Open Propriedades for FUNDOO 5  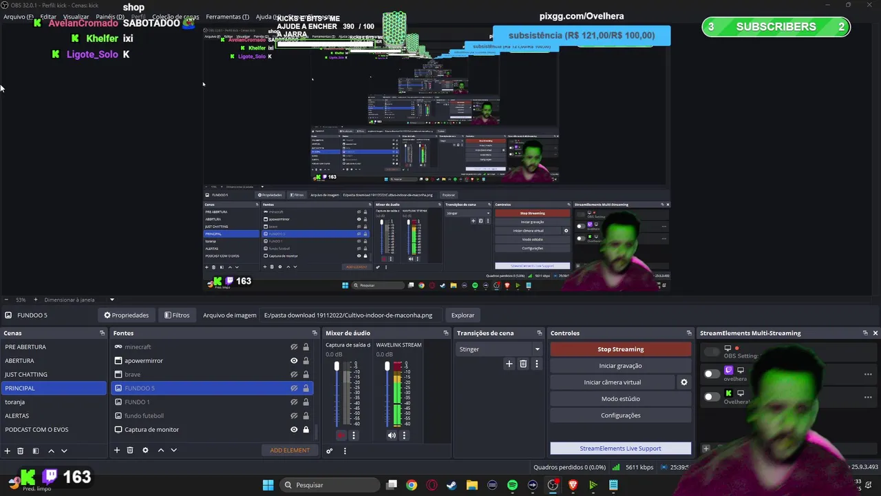coord(127,315)
